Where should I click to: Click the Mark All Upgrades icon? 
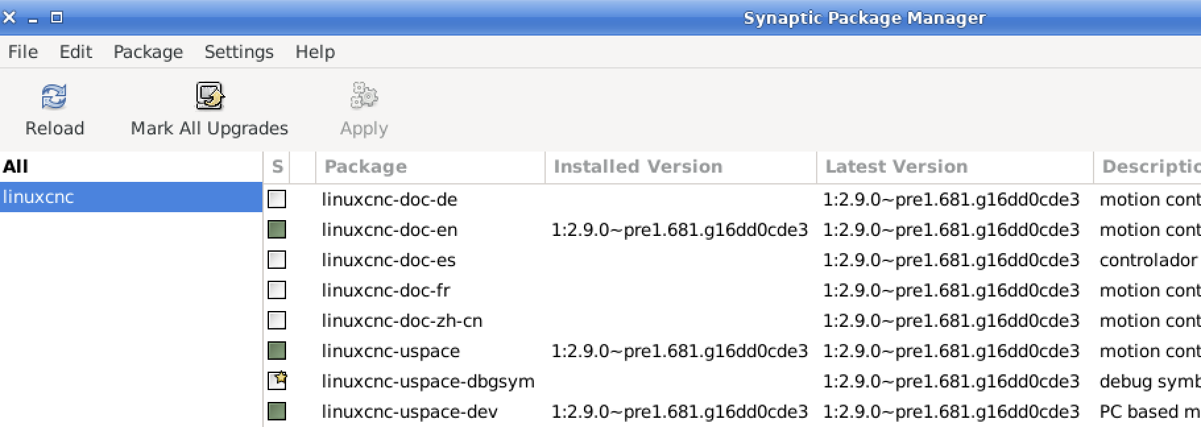click(x=210, y=96)
